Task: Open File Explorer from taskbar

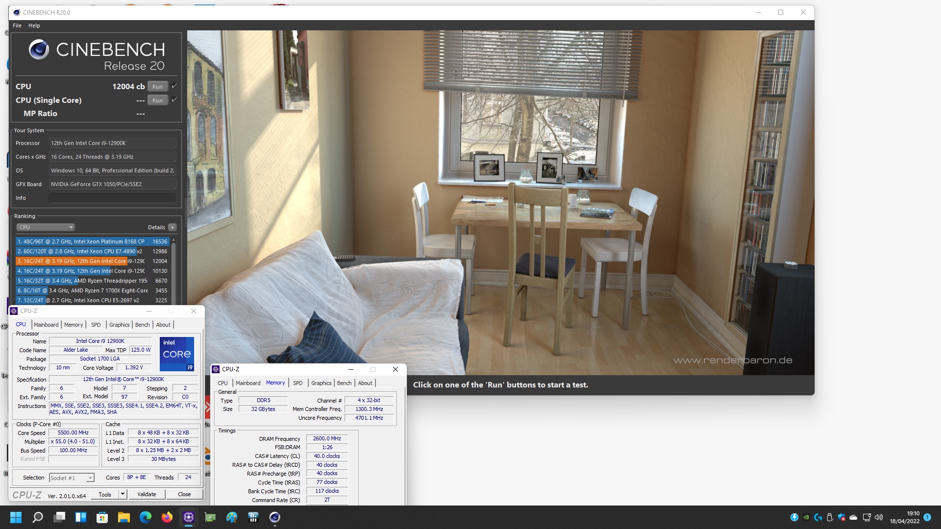Action: click(x=124, y=517)
